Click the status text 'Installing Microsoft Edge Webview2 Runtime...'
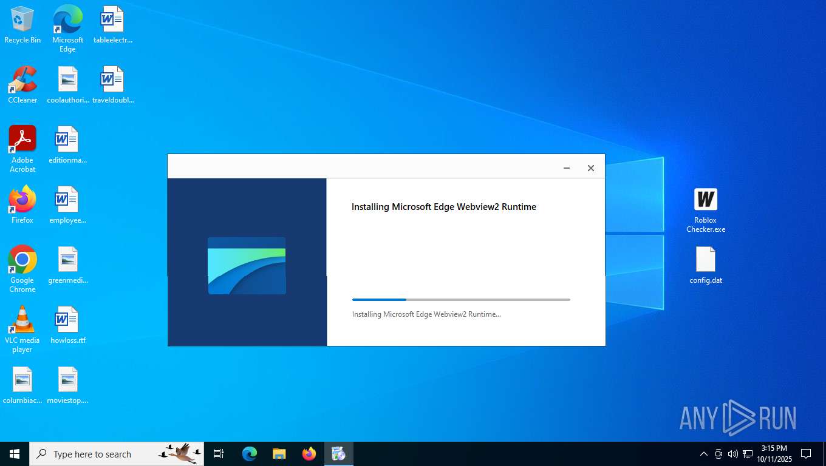826x466 pixels. pos(426,314)
